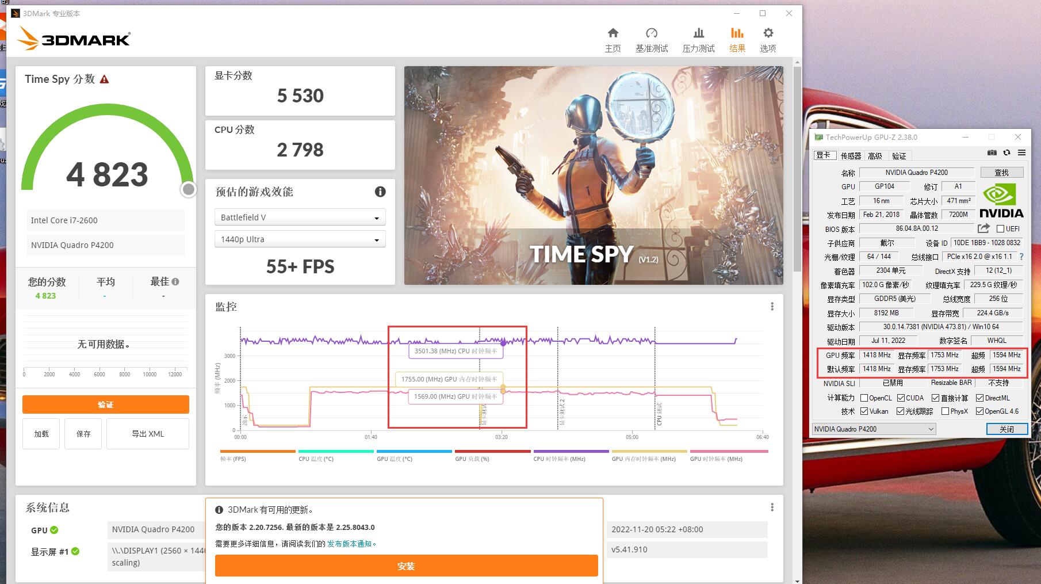The height and width of the screenshot is (584, 1041).
Task: Click the NVIDIA logo in GPU-Z
Action: 1001,201
